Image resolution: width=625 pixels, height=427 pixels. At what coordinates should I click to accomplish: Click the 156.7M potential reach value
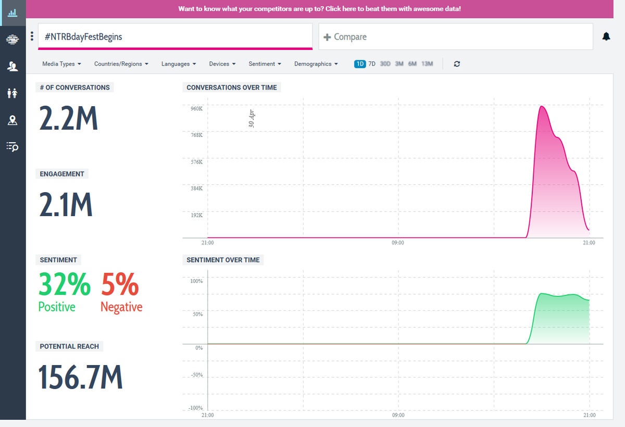point(81,378)
